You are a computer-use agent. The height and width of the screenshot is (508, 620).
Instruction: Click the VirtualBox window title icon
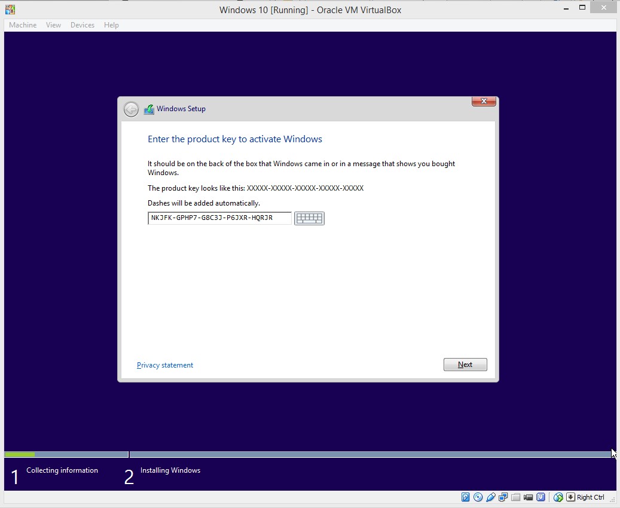tap(10, 9)
